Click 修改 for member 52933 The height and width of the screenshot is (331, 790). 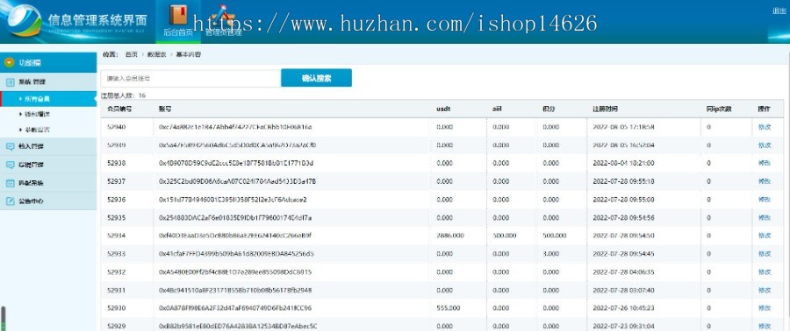[765, 254]
